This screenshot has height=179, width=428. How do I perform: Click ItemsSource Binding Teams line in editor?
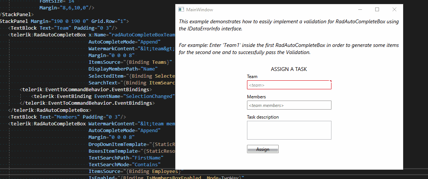[x=130, y=62]
